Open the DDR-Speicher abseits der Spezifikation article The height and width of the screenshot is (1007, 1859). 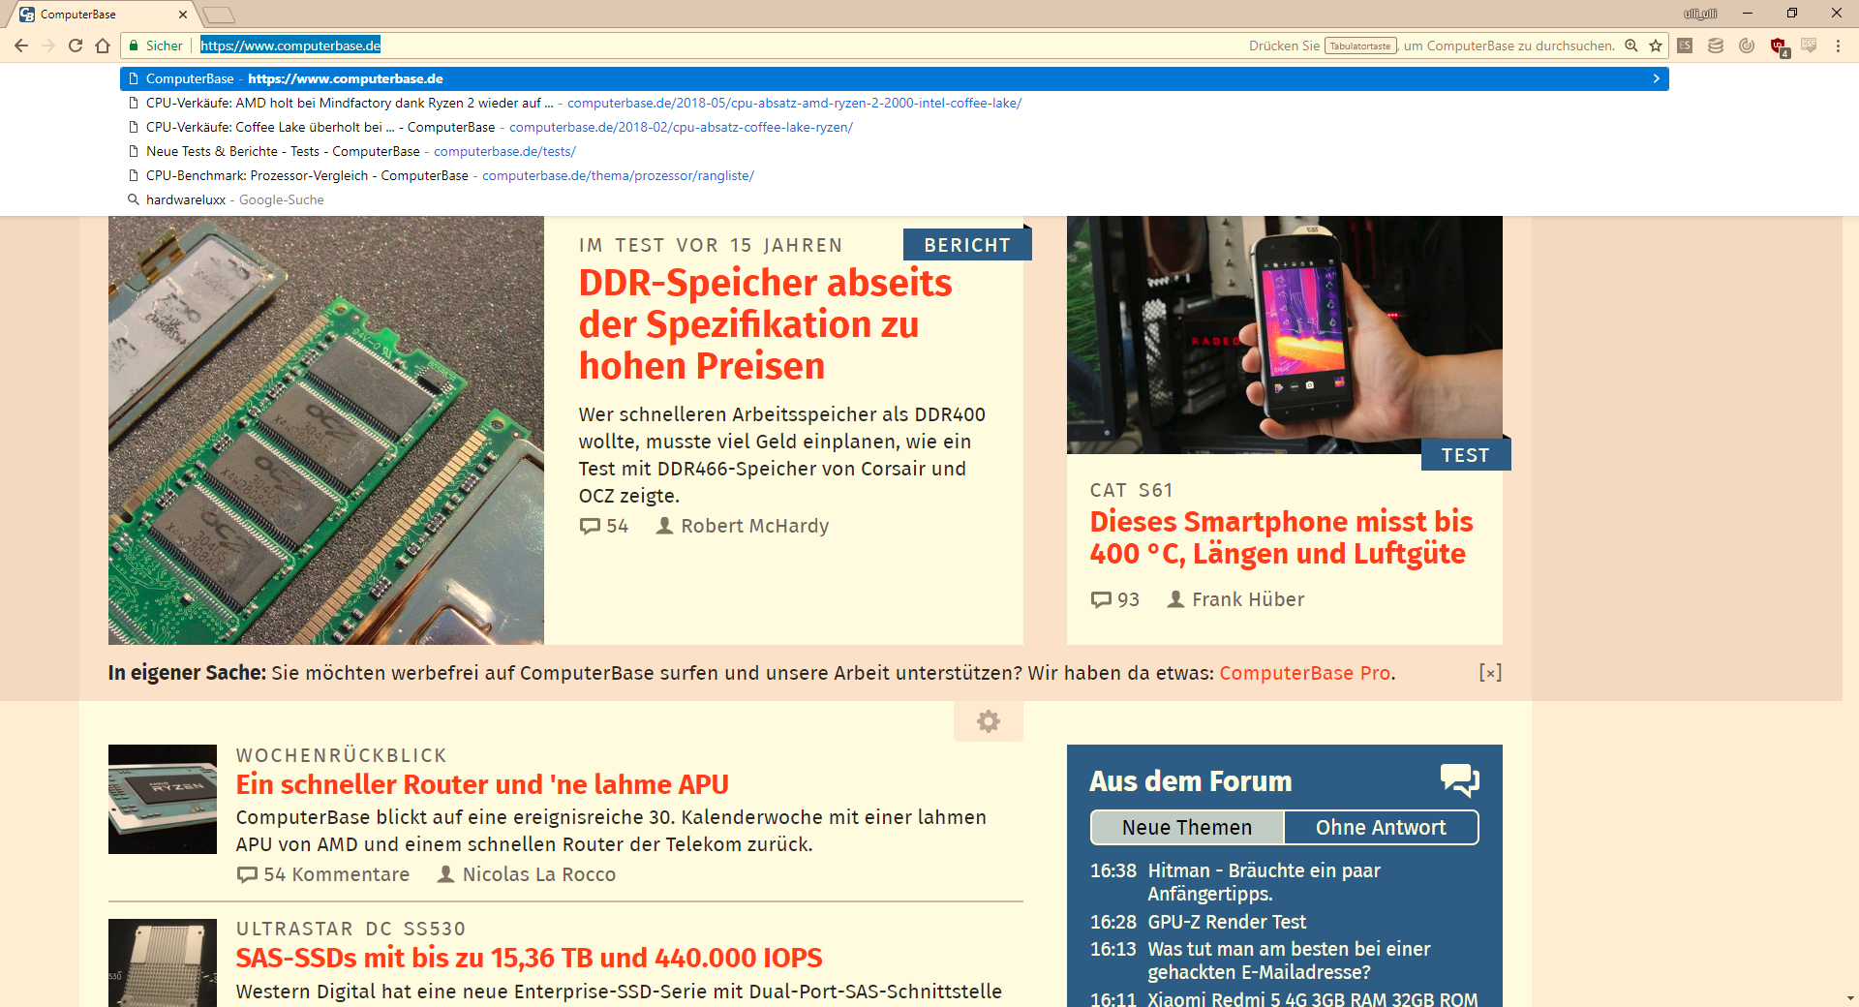[765, 324]
